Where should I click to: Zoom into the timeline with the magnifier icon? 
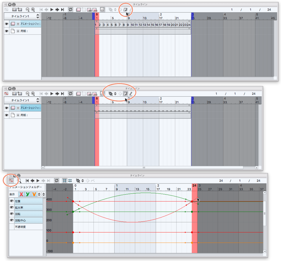point(33,9)
